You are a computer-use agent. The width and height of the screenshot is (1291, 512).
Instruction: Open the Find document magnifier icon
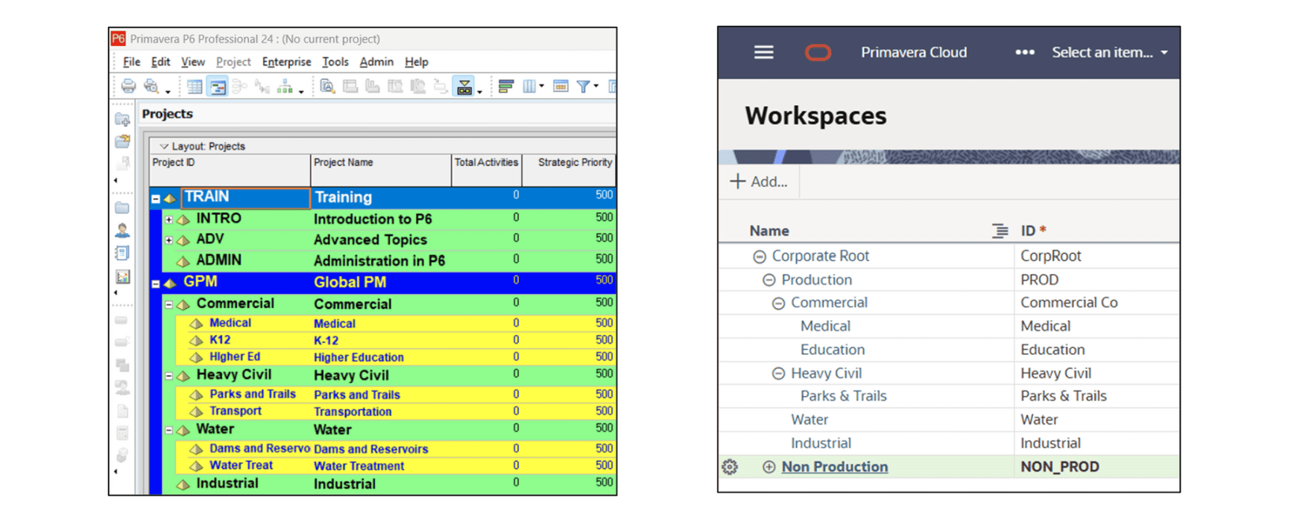[x=327, y=86]
